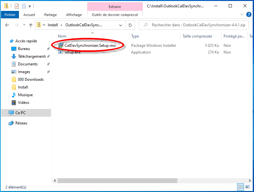Open the recent locations dropdown arrow
The width and height of the screenshot is (254, 192).
[24, 25]
